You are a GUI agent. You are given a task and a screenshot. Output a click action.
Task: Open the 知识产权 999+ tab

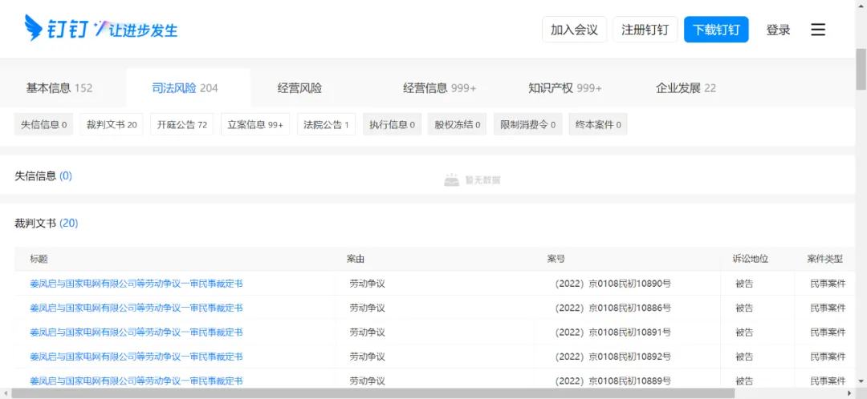(x=564, y=88)
